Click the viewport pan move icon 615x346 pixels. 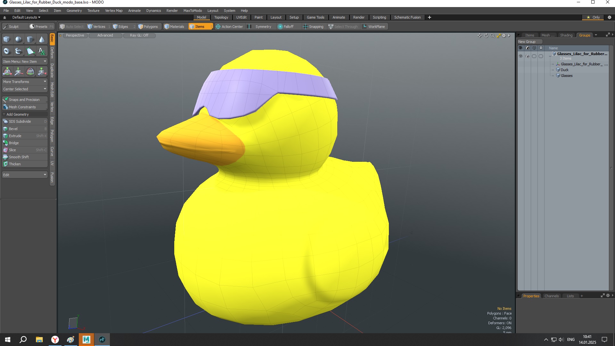tap(480, 36)
